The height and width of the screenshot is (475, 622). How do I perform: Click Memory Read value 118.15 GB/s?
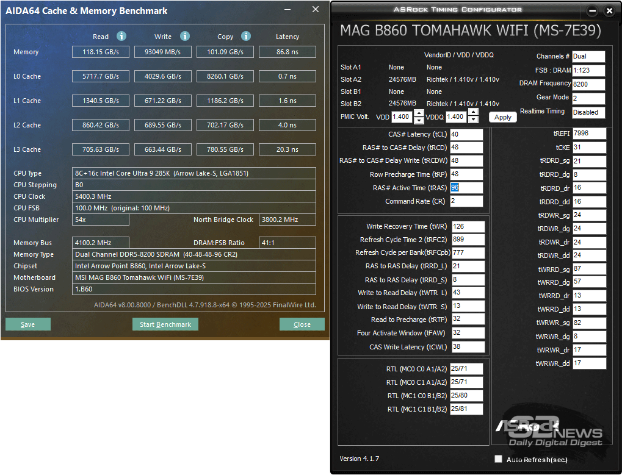coord(101,52)
